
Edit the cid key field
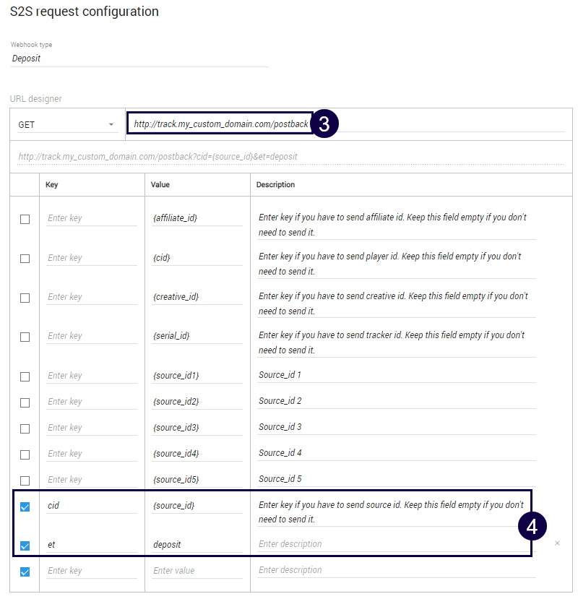(x=91, y=506)
